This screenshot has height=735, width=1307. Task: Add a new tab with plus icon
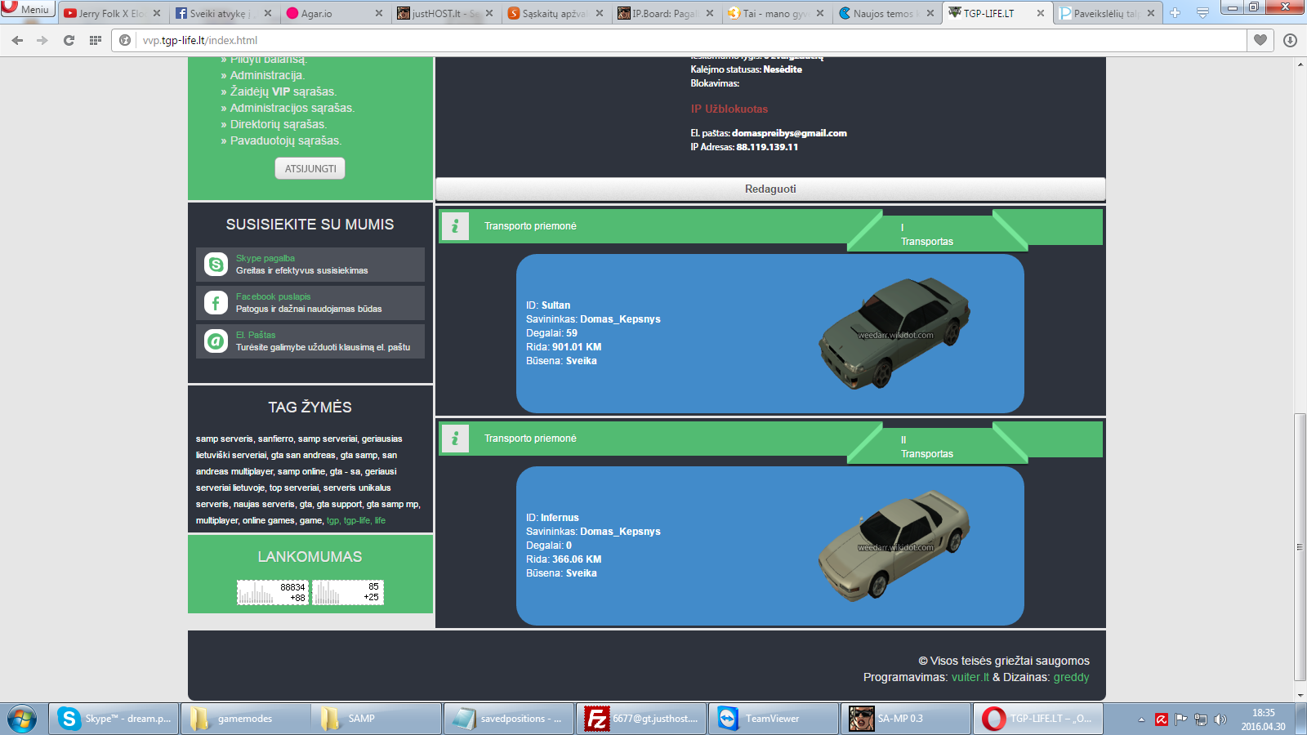(x=1175, y=13)
